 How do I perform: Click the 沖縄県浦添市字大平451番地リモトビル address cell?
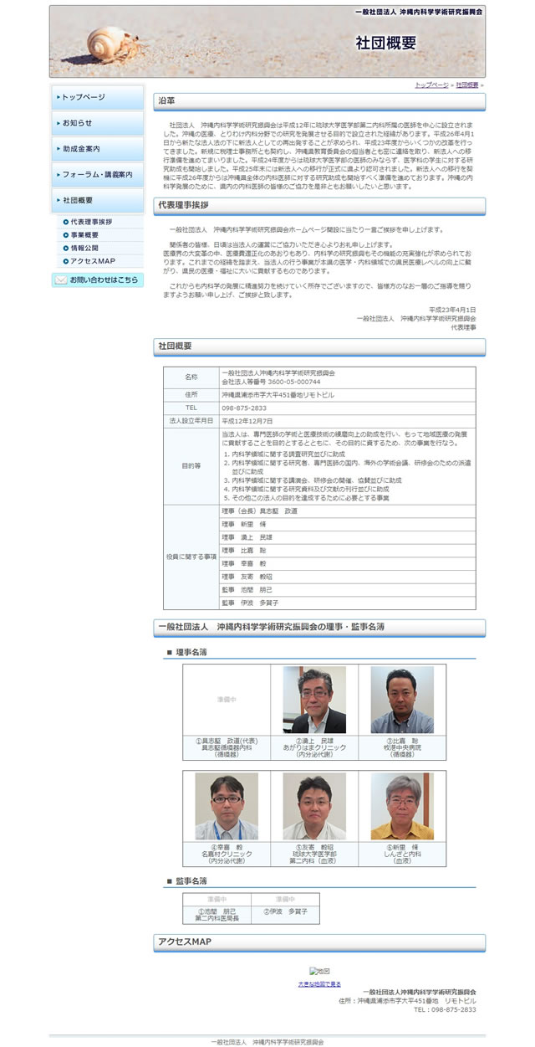(347, 394)
